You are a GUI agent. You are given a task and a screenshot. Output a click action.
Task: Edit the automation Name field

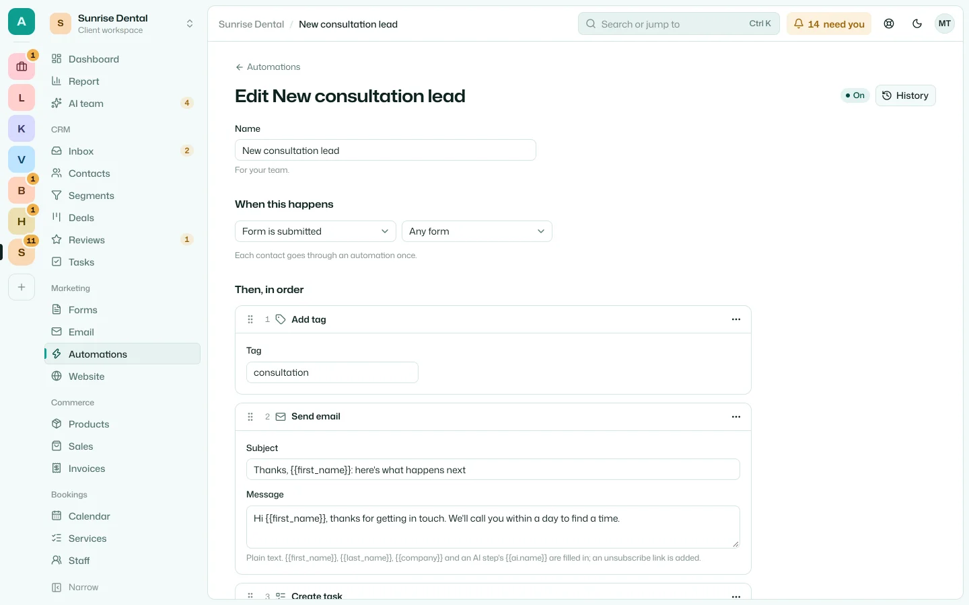[386, 150]
